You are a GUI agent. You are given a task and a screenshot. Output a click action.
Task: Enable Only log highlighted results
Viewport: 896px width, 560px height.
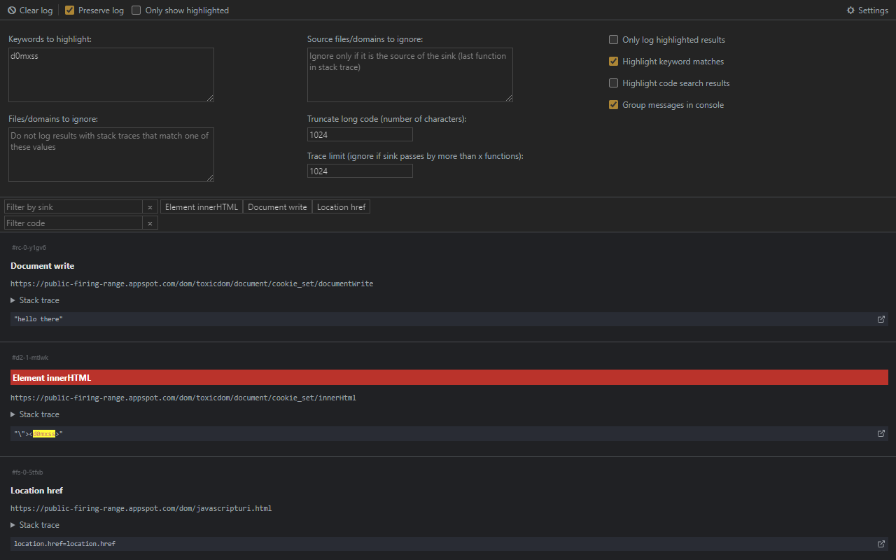[x=614, y=40]
